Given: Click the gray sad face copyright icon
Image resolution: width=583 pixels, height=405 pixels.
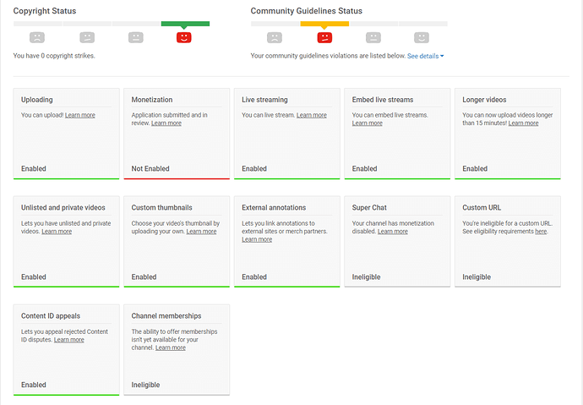Looking at the screenshot, I should [37, 37].
